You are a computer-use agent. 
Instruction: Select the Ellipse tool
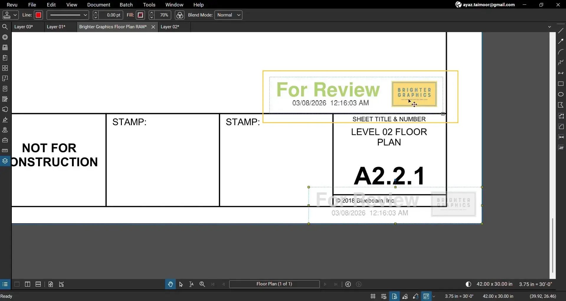tap(561, 94)
